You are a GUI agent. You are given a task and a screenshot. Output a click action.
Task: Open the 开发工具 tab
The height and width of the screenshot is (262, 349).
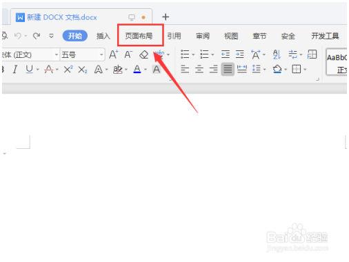click(x=325, y=36)
